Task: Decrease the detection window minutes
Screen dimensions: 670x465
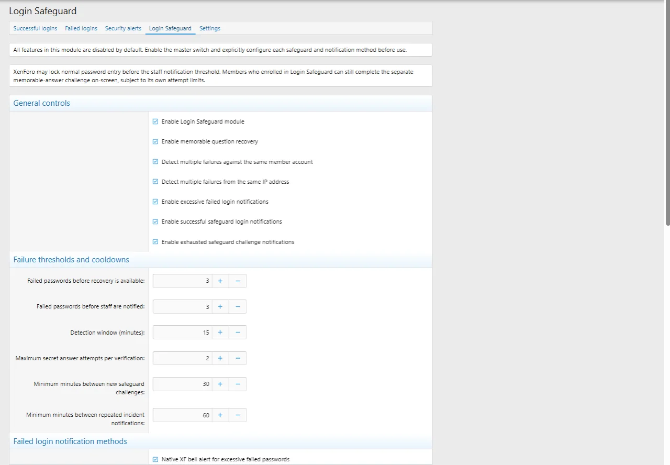Action: (x=238, y=333)
